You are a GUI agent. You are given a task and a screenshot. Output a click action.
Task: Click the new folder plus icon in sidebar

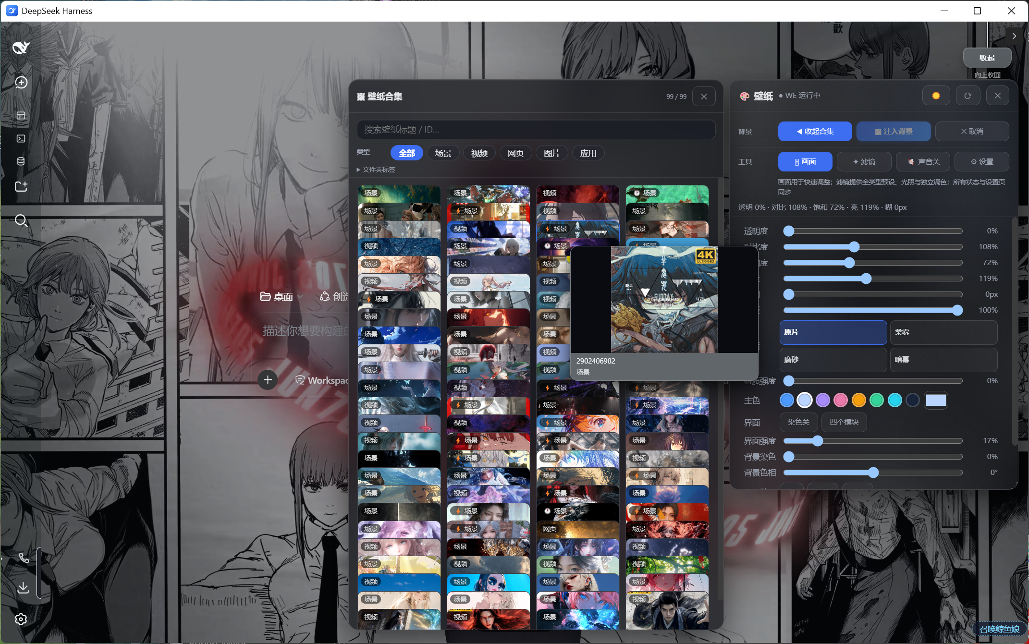[x=21, y=186]
